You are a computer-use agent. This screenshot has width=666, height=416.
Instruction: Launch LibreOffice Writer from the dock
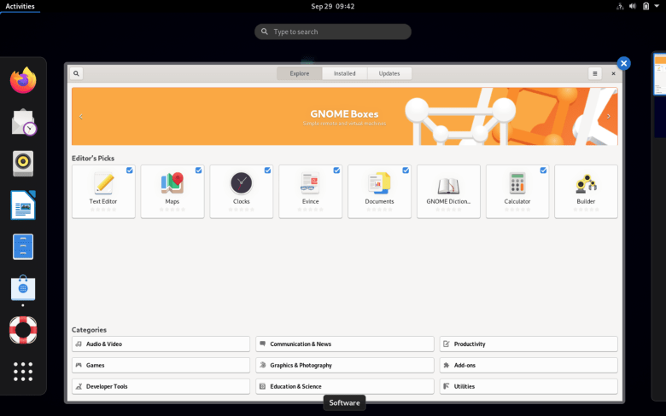23,205
